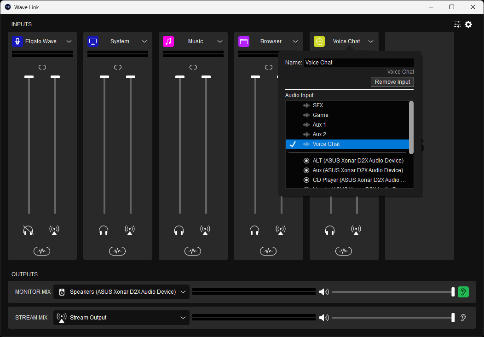The width and height of the screenshot is (484, 337).
Task: Open the Stream Mix output dropdown
Action: tap(121, 318)
